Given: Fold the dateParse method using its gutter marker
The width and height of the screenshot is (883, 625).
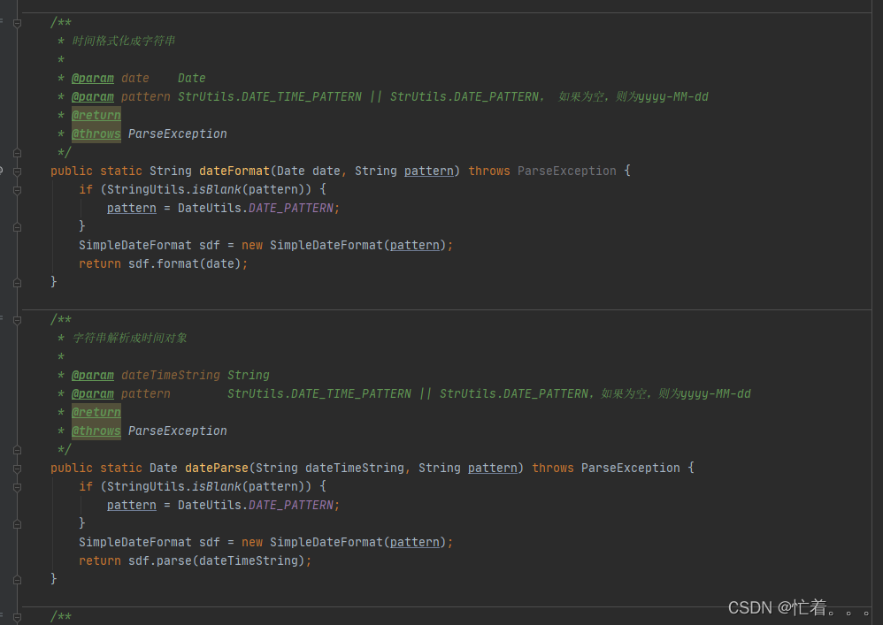Looking at the screenshot, I should 18,469.
